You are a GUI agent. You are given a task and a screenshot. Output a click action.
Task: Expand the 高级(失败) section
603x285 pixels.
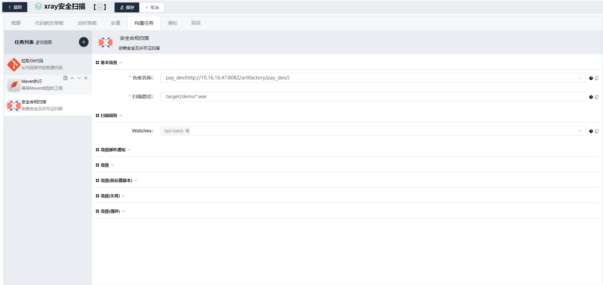[110, 196]
